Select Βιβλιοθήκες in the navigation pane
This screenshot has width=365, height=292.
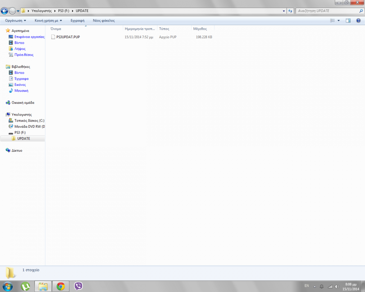pyautogui.click(x=21, y=67)
